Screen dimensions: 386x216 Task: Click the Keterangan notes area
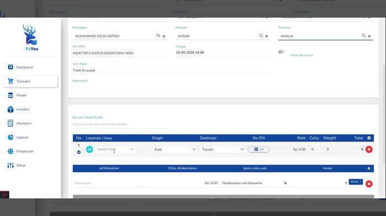tap(223, 87)
